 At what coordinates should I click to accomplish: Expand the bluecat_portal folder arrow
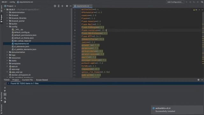7,21
